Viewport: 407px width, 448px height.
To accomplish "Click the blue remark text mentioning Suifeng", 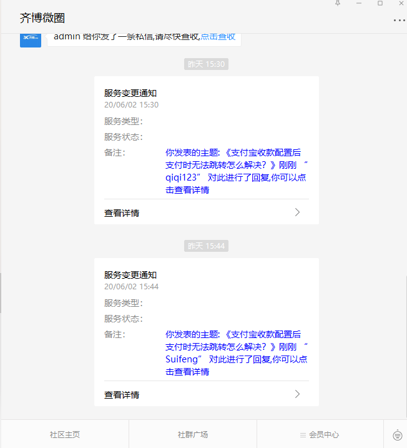I will tap(236, 353).
